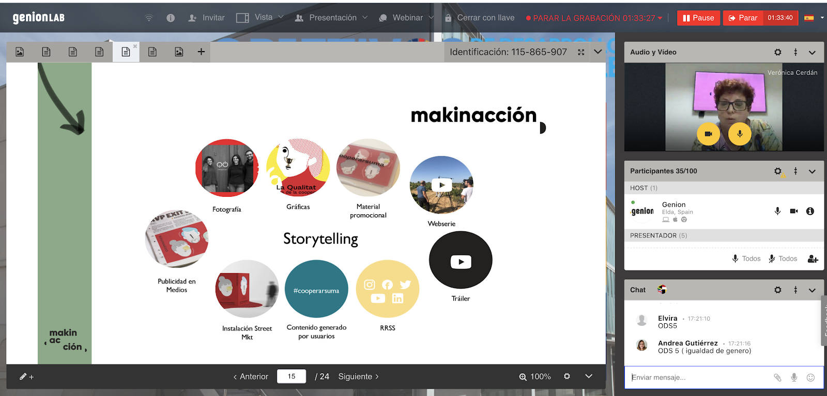Open Audio y Vídeo settings gear

tap(778, 52)
